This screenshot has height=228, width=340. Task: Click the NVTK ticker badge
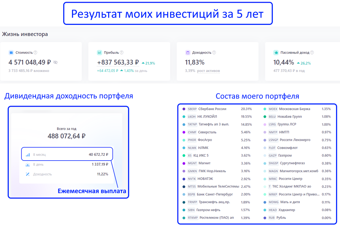192,179
